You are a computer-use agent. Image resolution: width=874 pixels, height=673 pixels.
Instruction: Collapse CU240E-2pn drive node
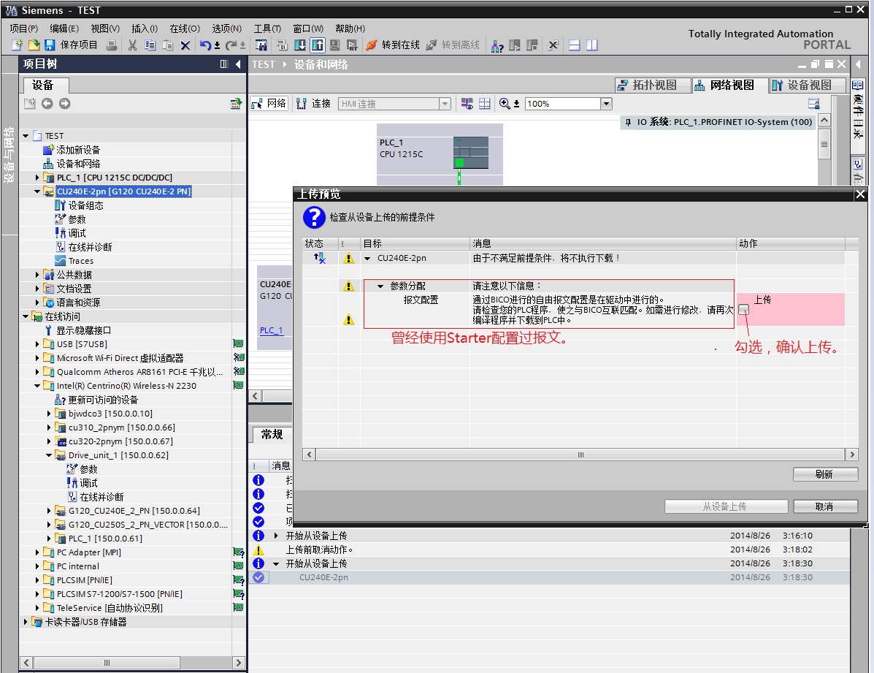click(x=37, y=191)
